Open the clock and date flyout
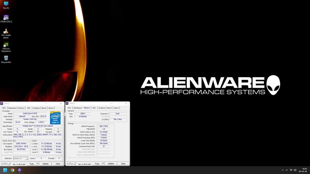This screenshot has width=310, height=174. click(303, 170)
